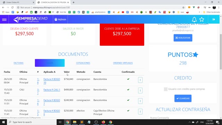Toggle Usuario con credito para compras checkbox
The width and height of the screenshot is (222, 125).
[165, 89]
